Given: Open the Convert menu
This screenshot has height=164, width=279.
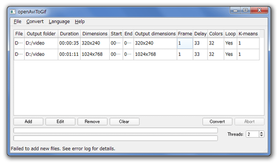Looking at the screenshot, I should tap(35, 22).
